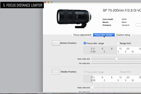Click the mount value Nikon

coord(124,22)
